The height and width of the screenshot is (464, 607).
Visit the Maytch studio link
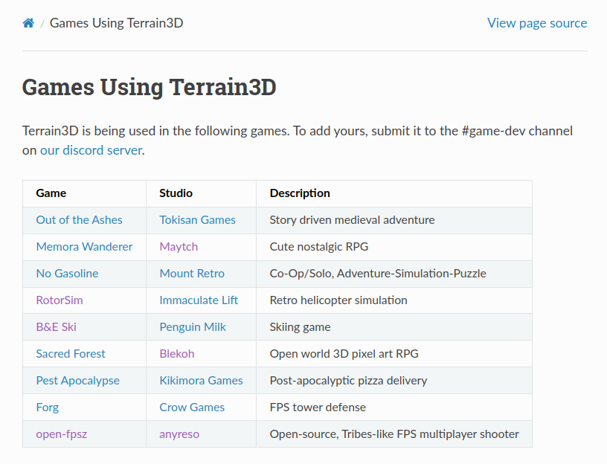pos(179,247)
